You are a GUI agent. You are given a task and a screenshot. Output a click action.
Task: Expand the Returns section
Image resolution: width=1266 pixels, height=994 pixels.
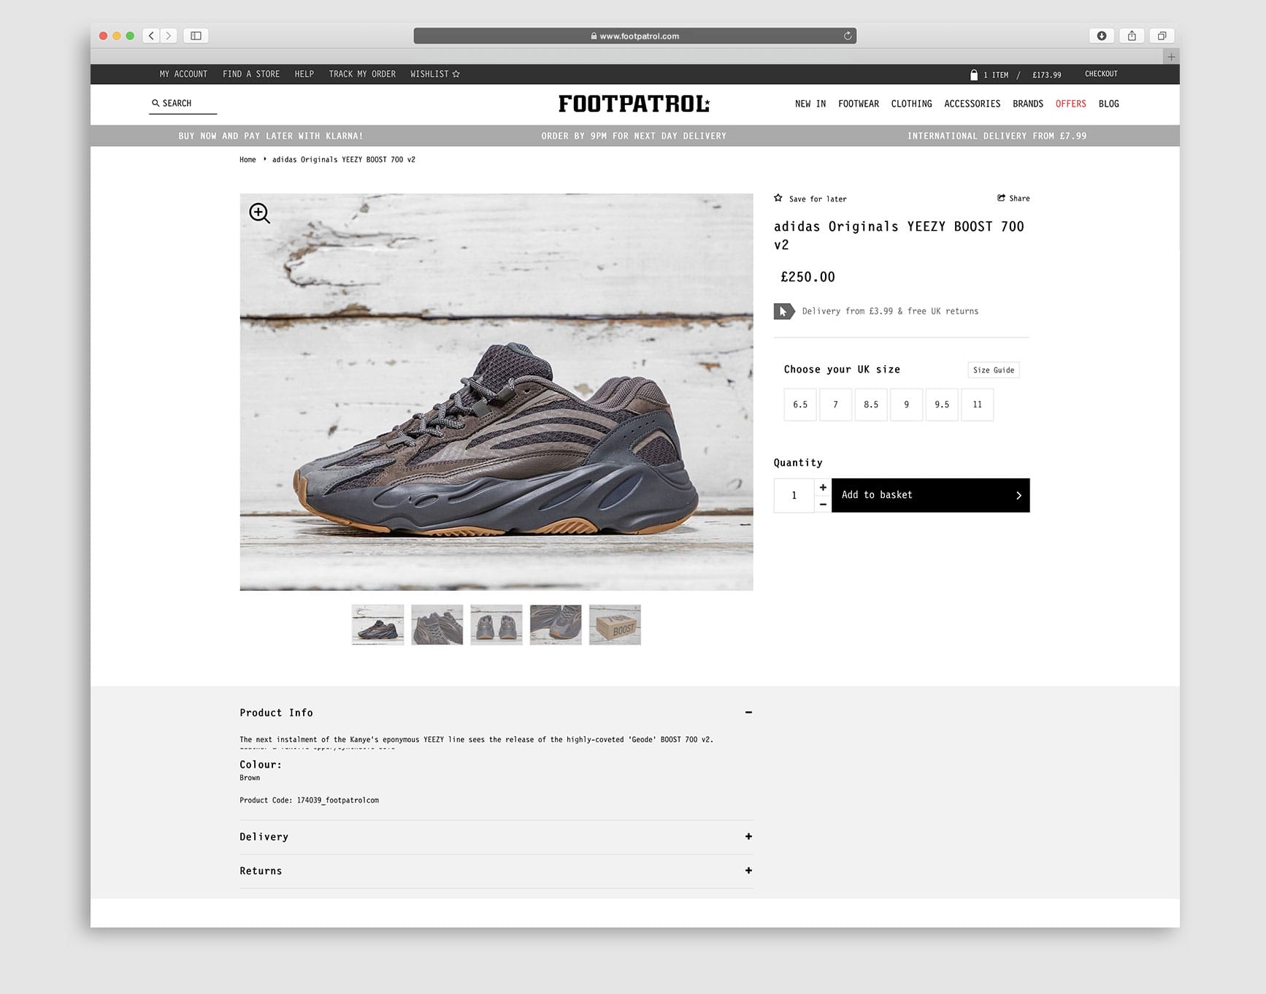pyautogui.click(x=748, y=871)
